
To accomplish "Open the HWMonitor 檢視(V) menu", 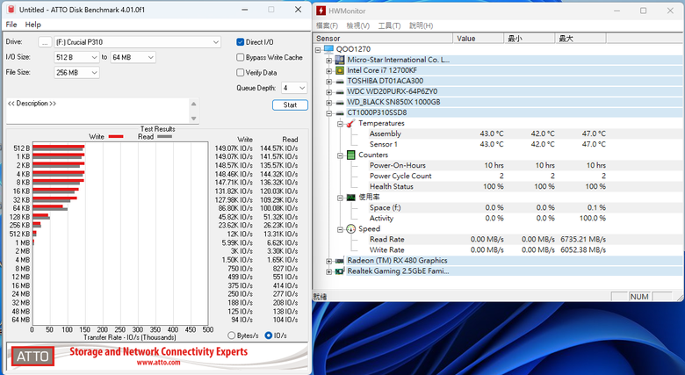I will pos(357,25).
